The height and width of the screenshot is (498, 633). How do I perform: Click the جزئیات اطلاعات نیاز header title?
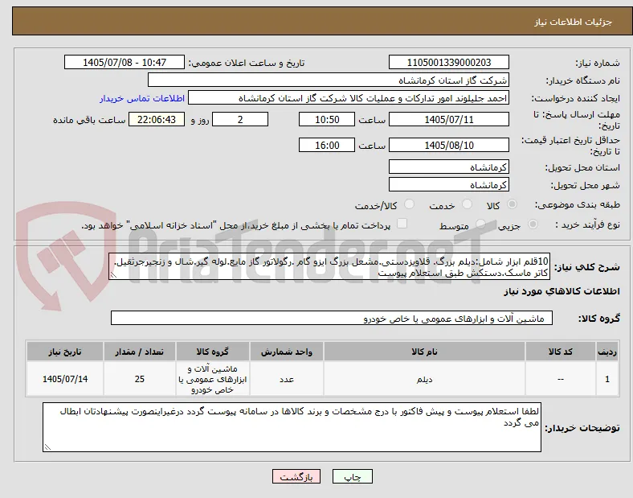[574, 22]
